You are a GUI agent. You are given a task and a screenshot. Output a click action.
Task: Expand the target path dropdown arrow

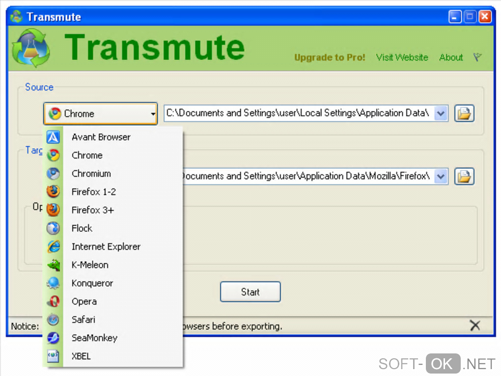(x=441, y=176)
